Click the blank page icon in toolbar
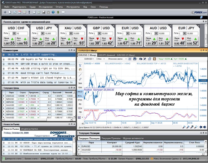 pos(10,12)
